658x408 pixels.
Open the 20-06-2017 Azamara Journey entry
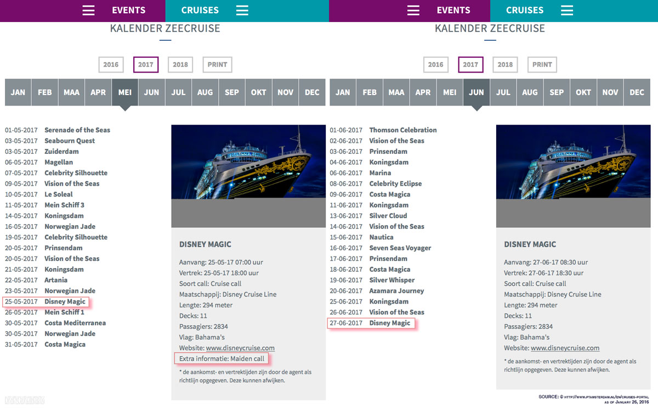377,290
